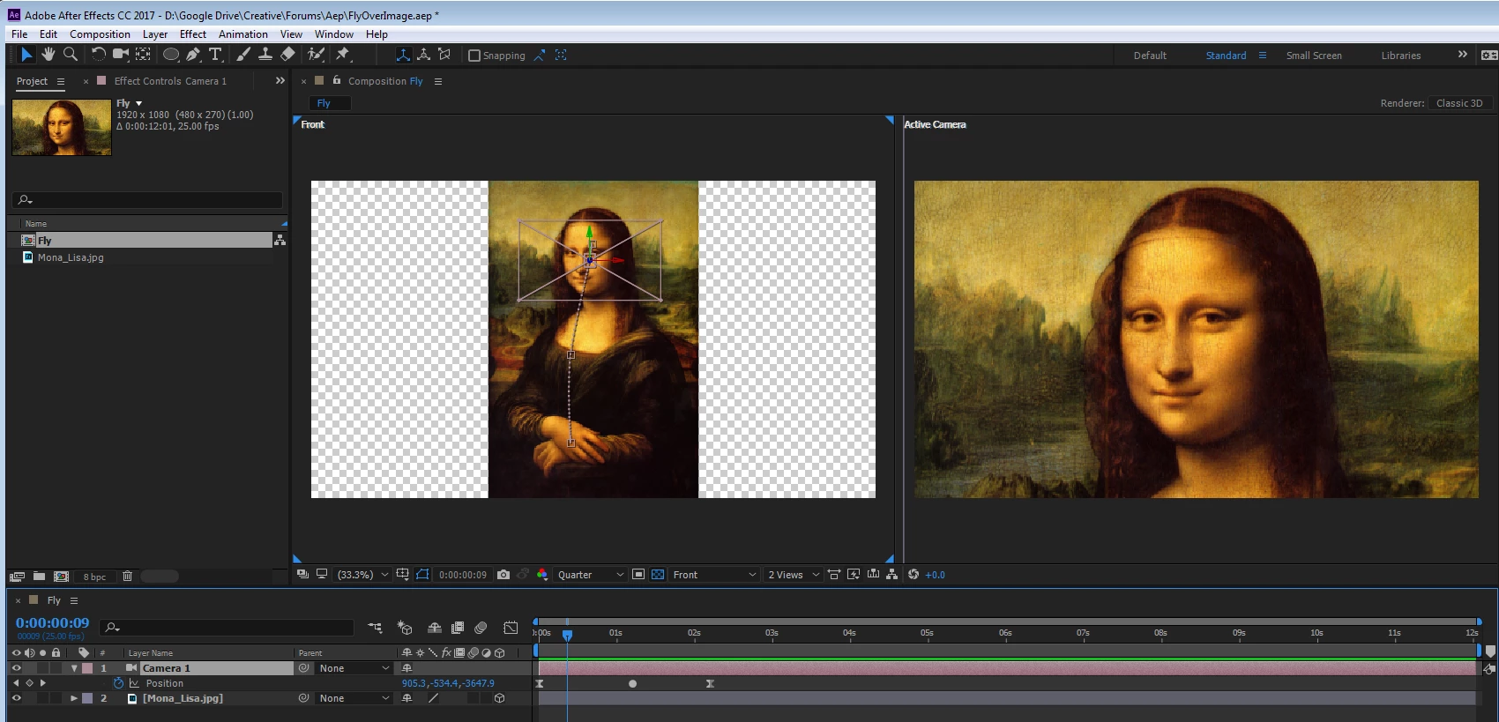Select the Small Screen workspace
The width and height of the screenshot is (1499, 722).
coord(1314,56)
